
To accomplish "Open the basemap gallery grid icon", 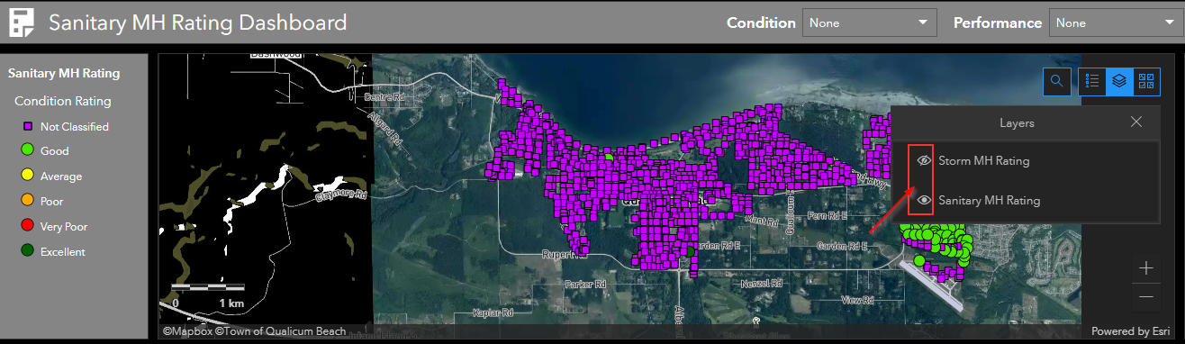I will click(1145, 81).
